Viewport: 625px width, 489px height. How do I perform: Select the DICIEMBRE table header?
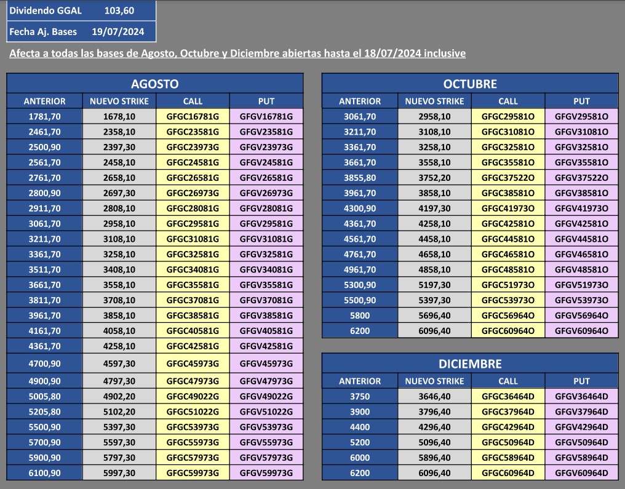coord(469,363)
